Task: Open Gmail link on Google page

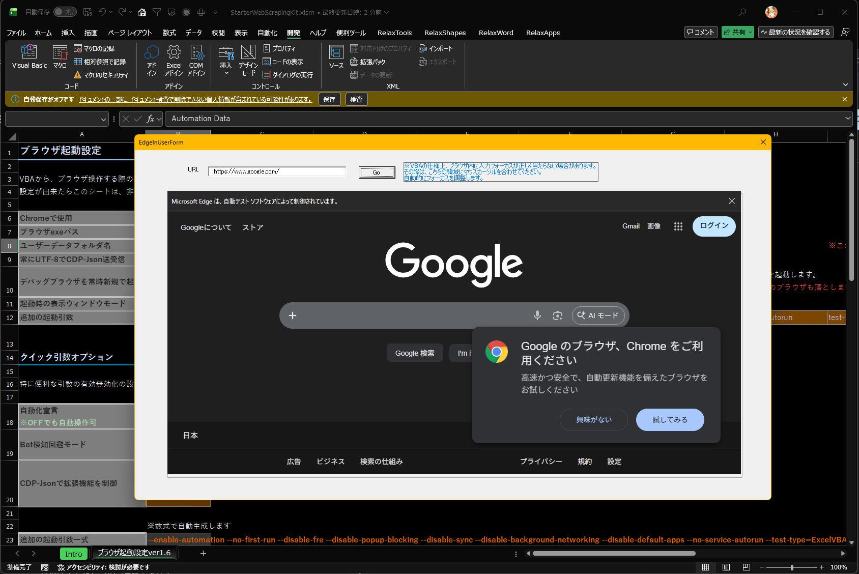Action: (x=631, y=226)
